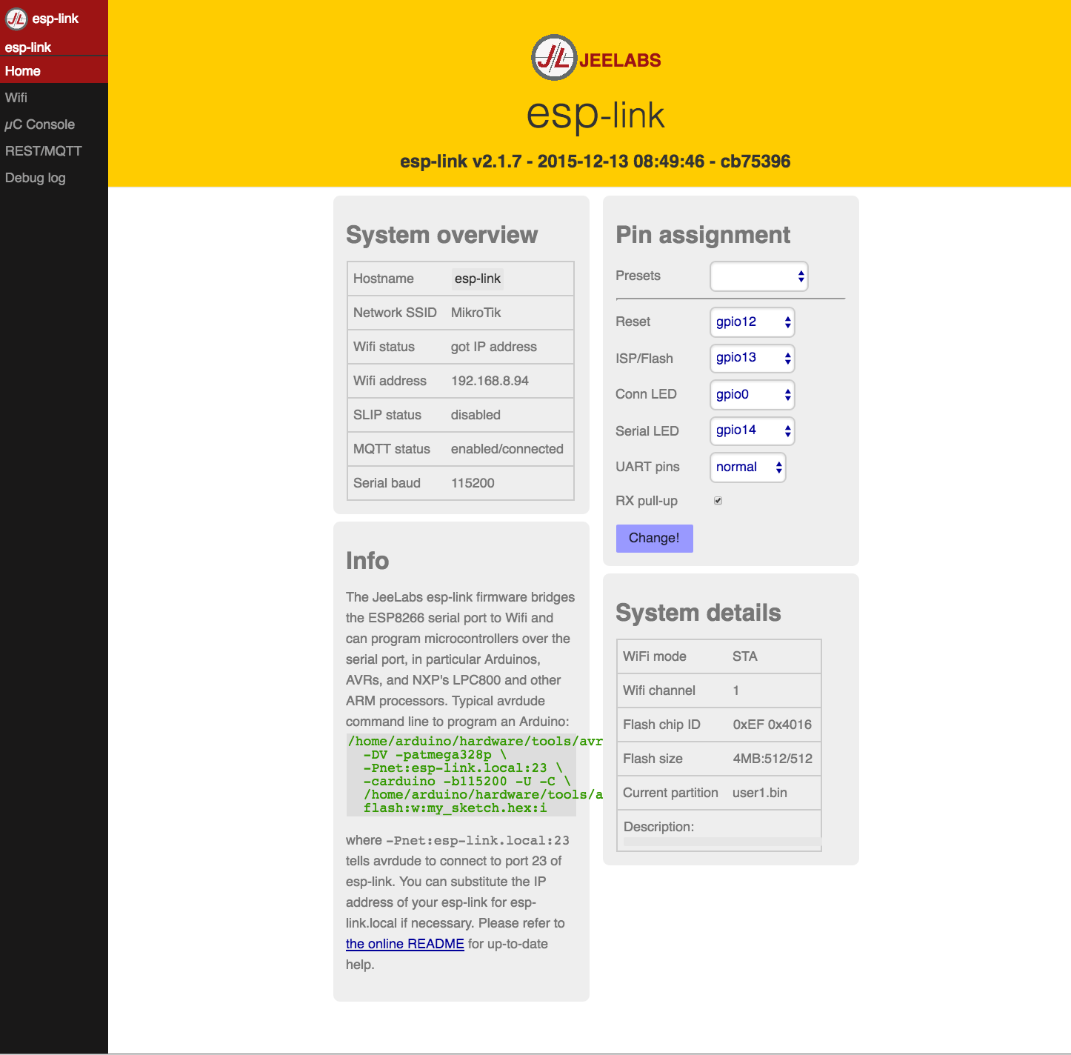
Task: Click the Change! button
Action: 655,539
